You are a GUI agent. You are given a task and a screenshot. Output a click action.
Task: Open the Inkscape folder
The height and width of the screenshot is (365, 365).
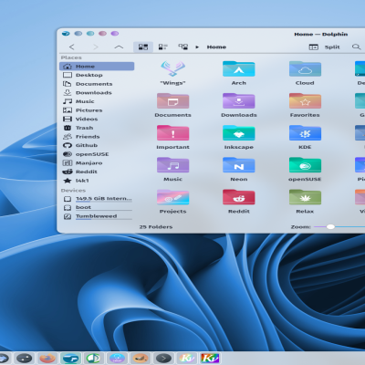239,137
